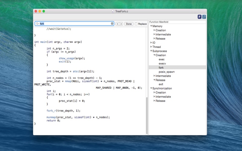Go to previous search match
Screen dimensions: 242x151
(x=117, y=24)
